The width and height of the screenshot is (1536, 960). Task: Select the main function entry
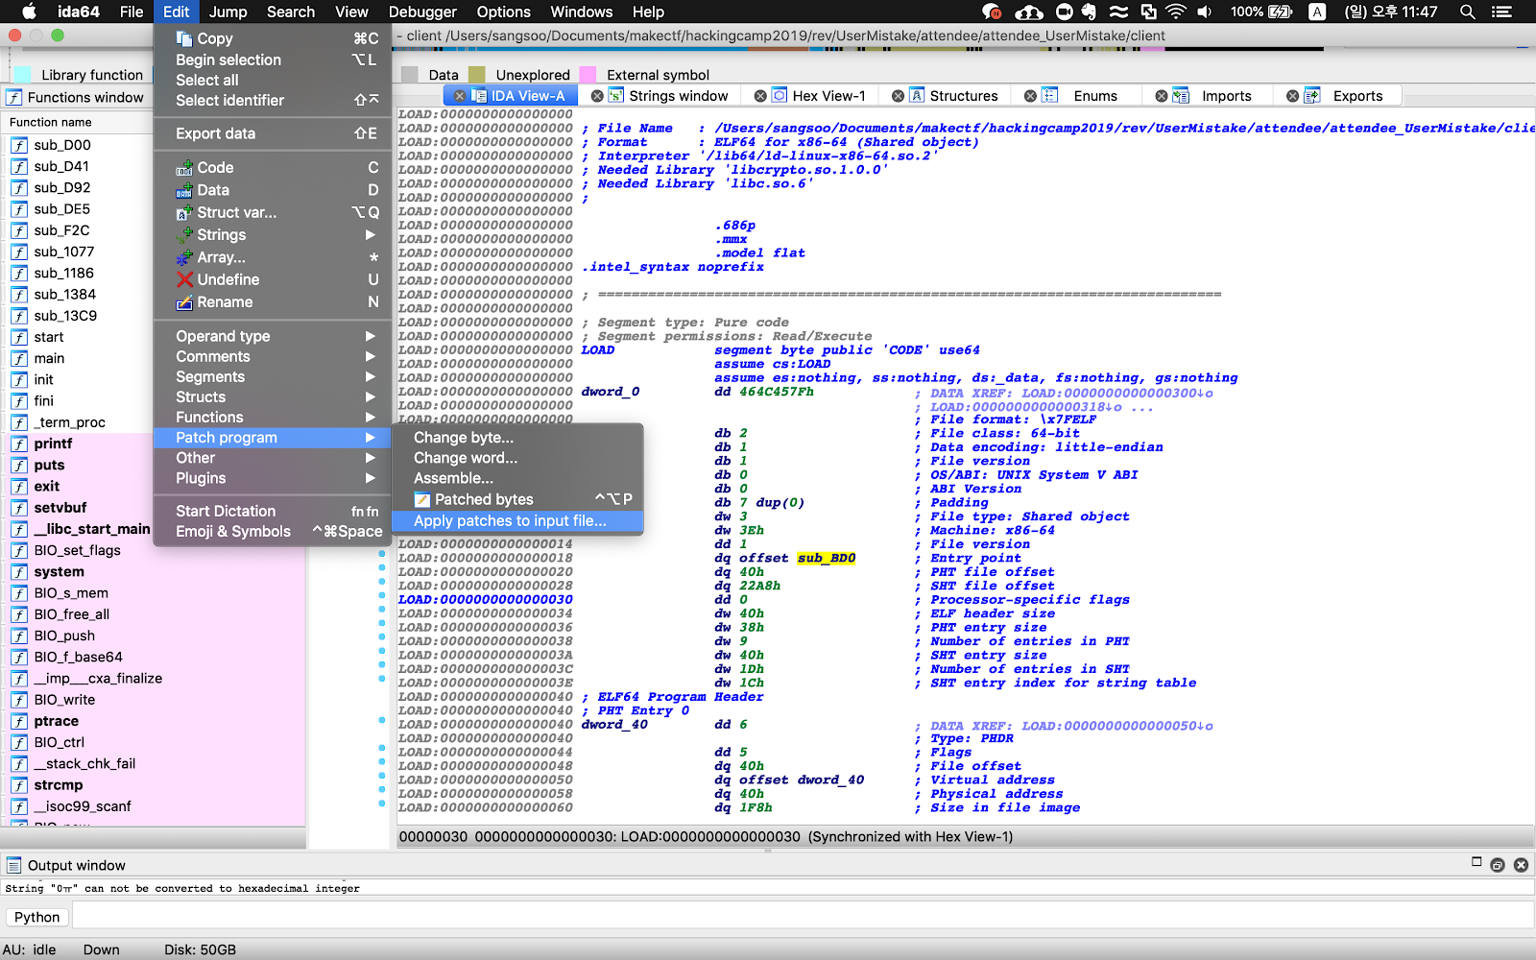(49, 358)
